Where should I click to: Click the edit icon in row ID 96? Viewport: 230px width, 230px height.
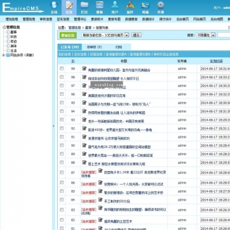coord(85,94)
